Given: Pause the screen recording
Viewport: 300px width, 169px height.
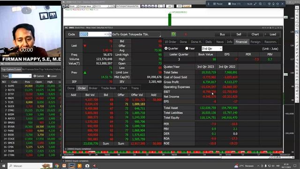Looking at the screenshot, I should point(217,4).
